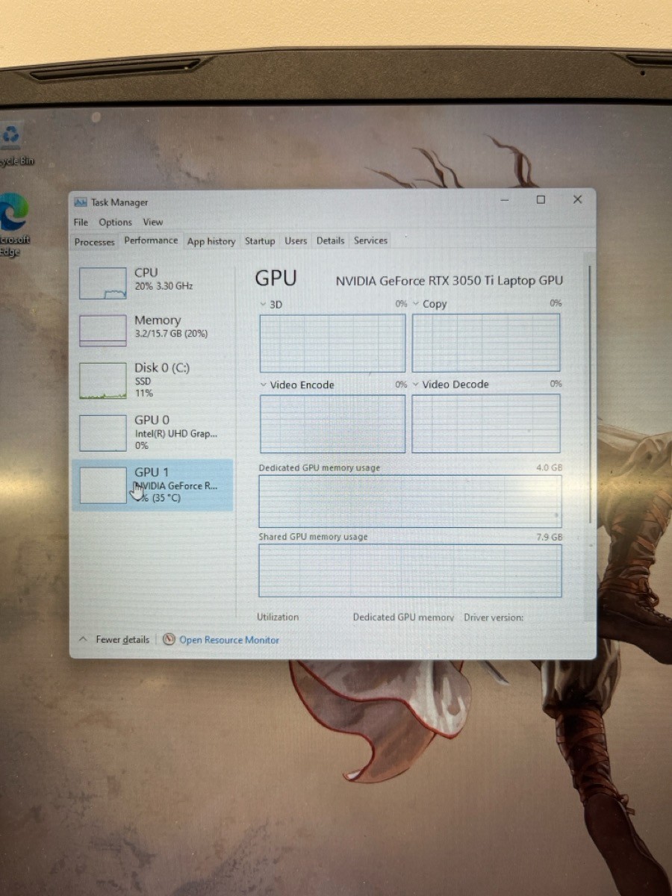Click the Dedicated GPU memory usage graph

(410, 501)
